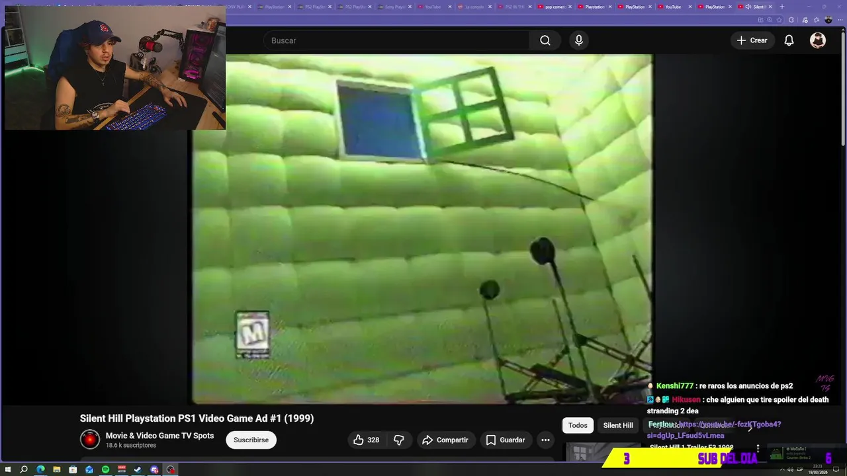Viewport: 847px width, 476px height.
Task: Open Microsoft Store from the taskbar
Action: (x=73, y=469)
